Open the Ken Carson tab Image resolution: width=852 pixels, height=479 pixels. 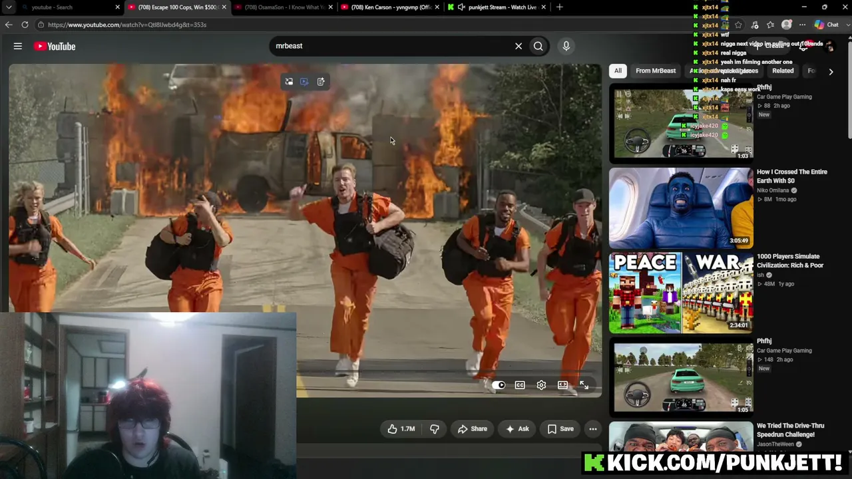[389, 7]
